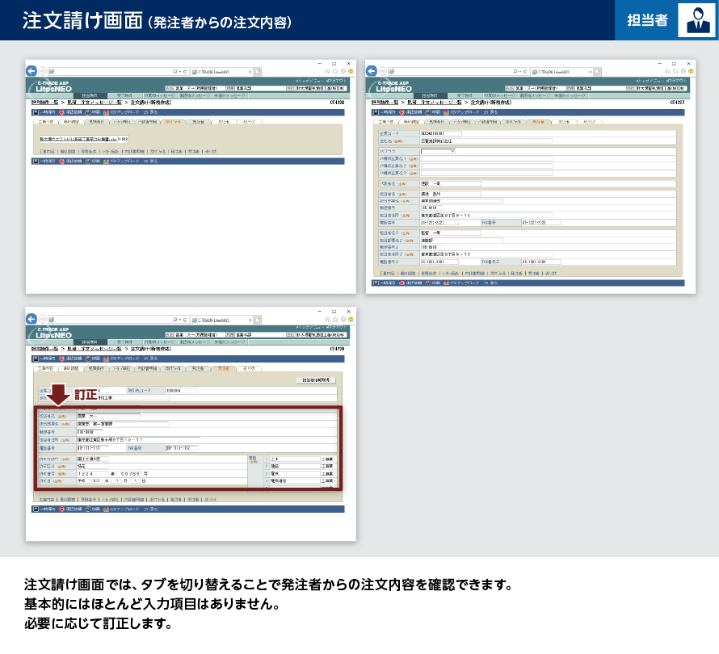719x654 pixels.
Task: Expand search dropdown arrow in 添付ファイル window address bar
Action: pos(180,71)
